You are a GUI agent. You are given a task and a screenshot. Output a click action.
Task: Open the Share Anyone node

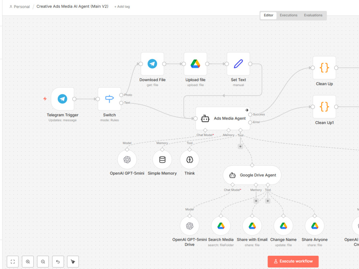(314, 226)
